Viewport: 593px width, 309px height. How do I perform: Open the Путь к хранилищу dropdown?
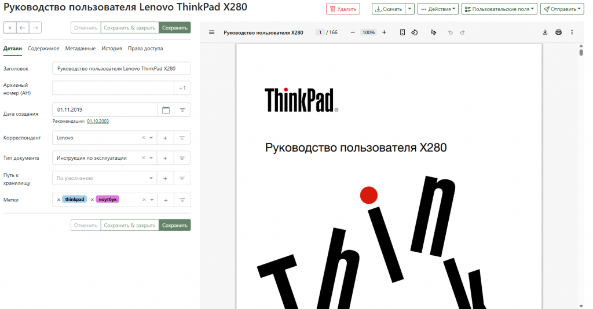[151, 178]
